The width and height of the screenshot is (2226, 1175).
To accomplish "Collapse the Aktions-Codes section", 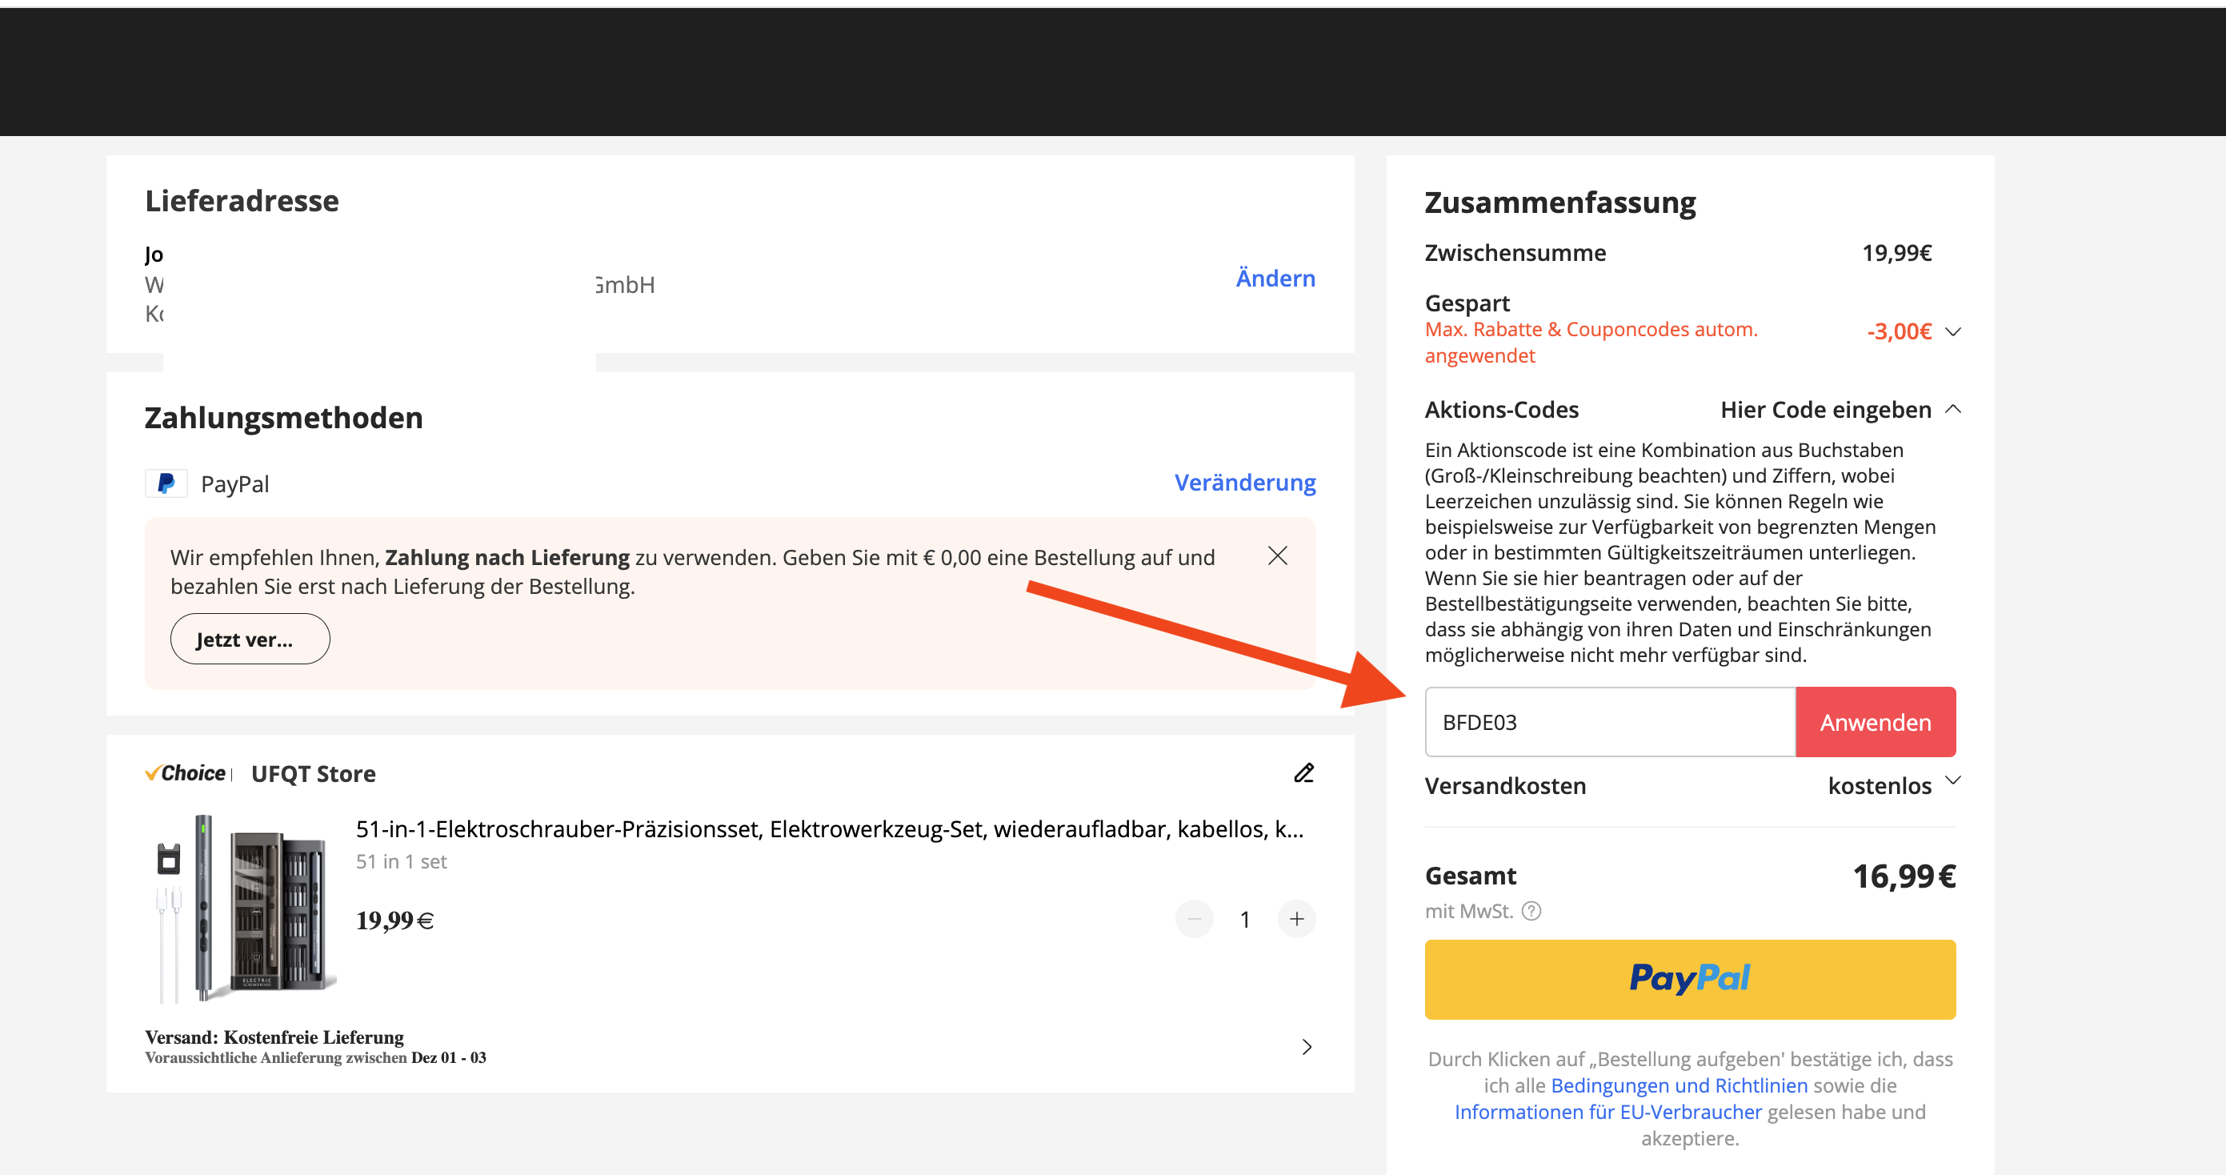I will click(x=1952, y=409).
